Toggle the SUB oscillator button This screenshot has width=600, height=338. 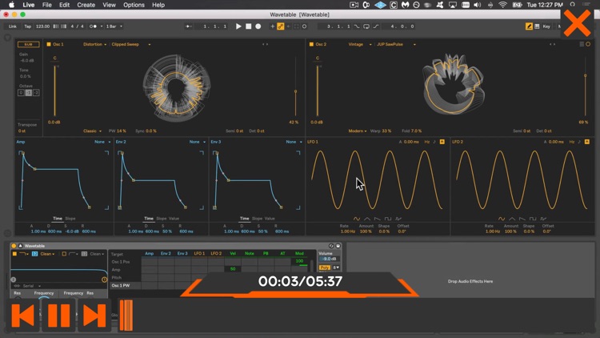pyautogui.click(x=28, y=45)
